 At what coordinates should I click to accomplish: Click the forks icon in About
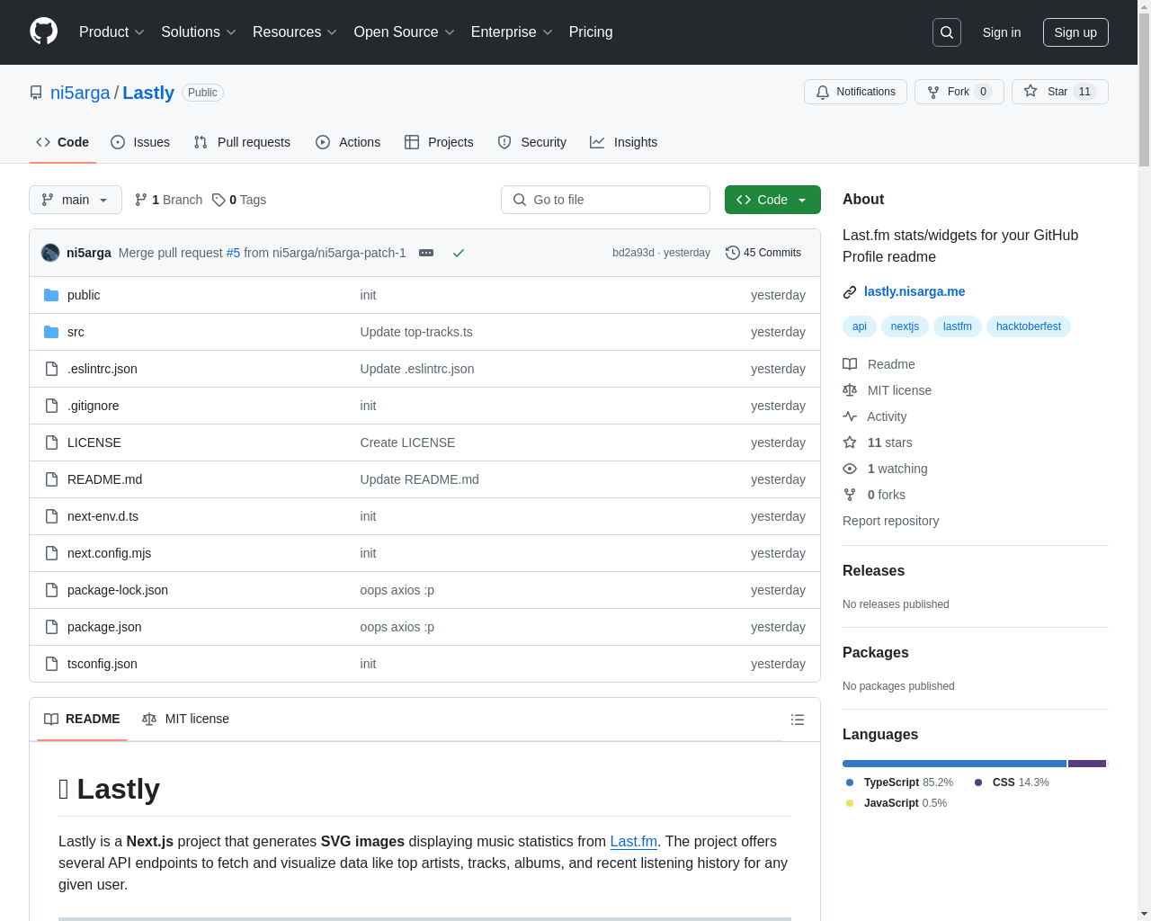pos(850,495)
